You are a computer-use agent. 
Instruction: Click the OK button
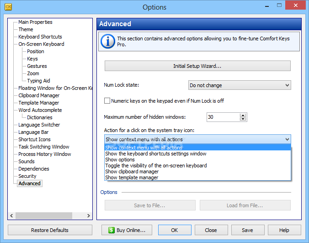(x=175, y=230)
